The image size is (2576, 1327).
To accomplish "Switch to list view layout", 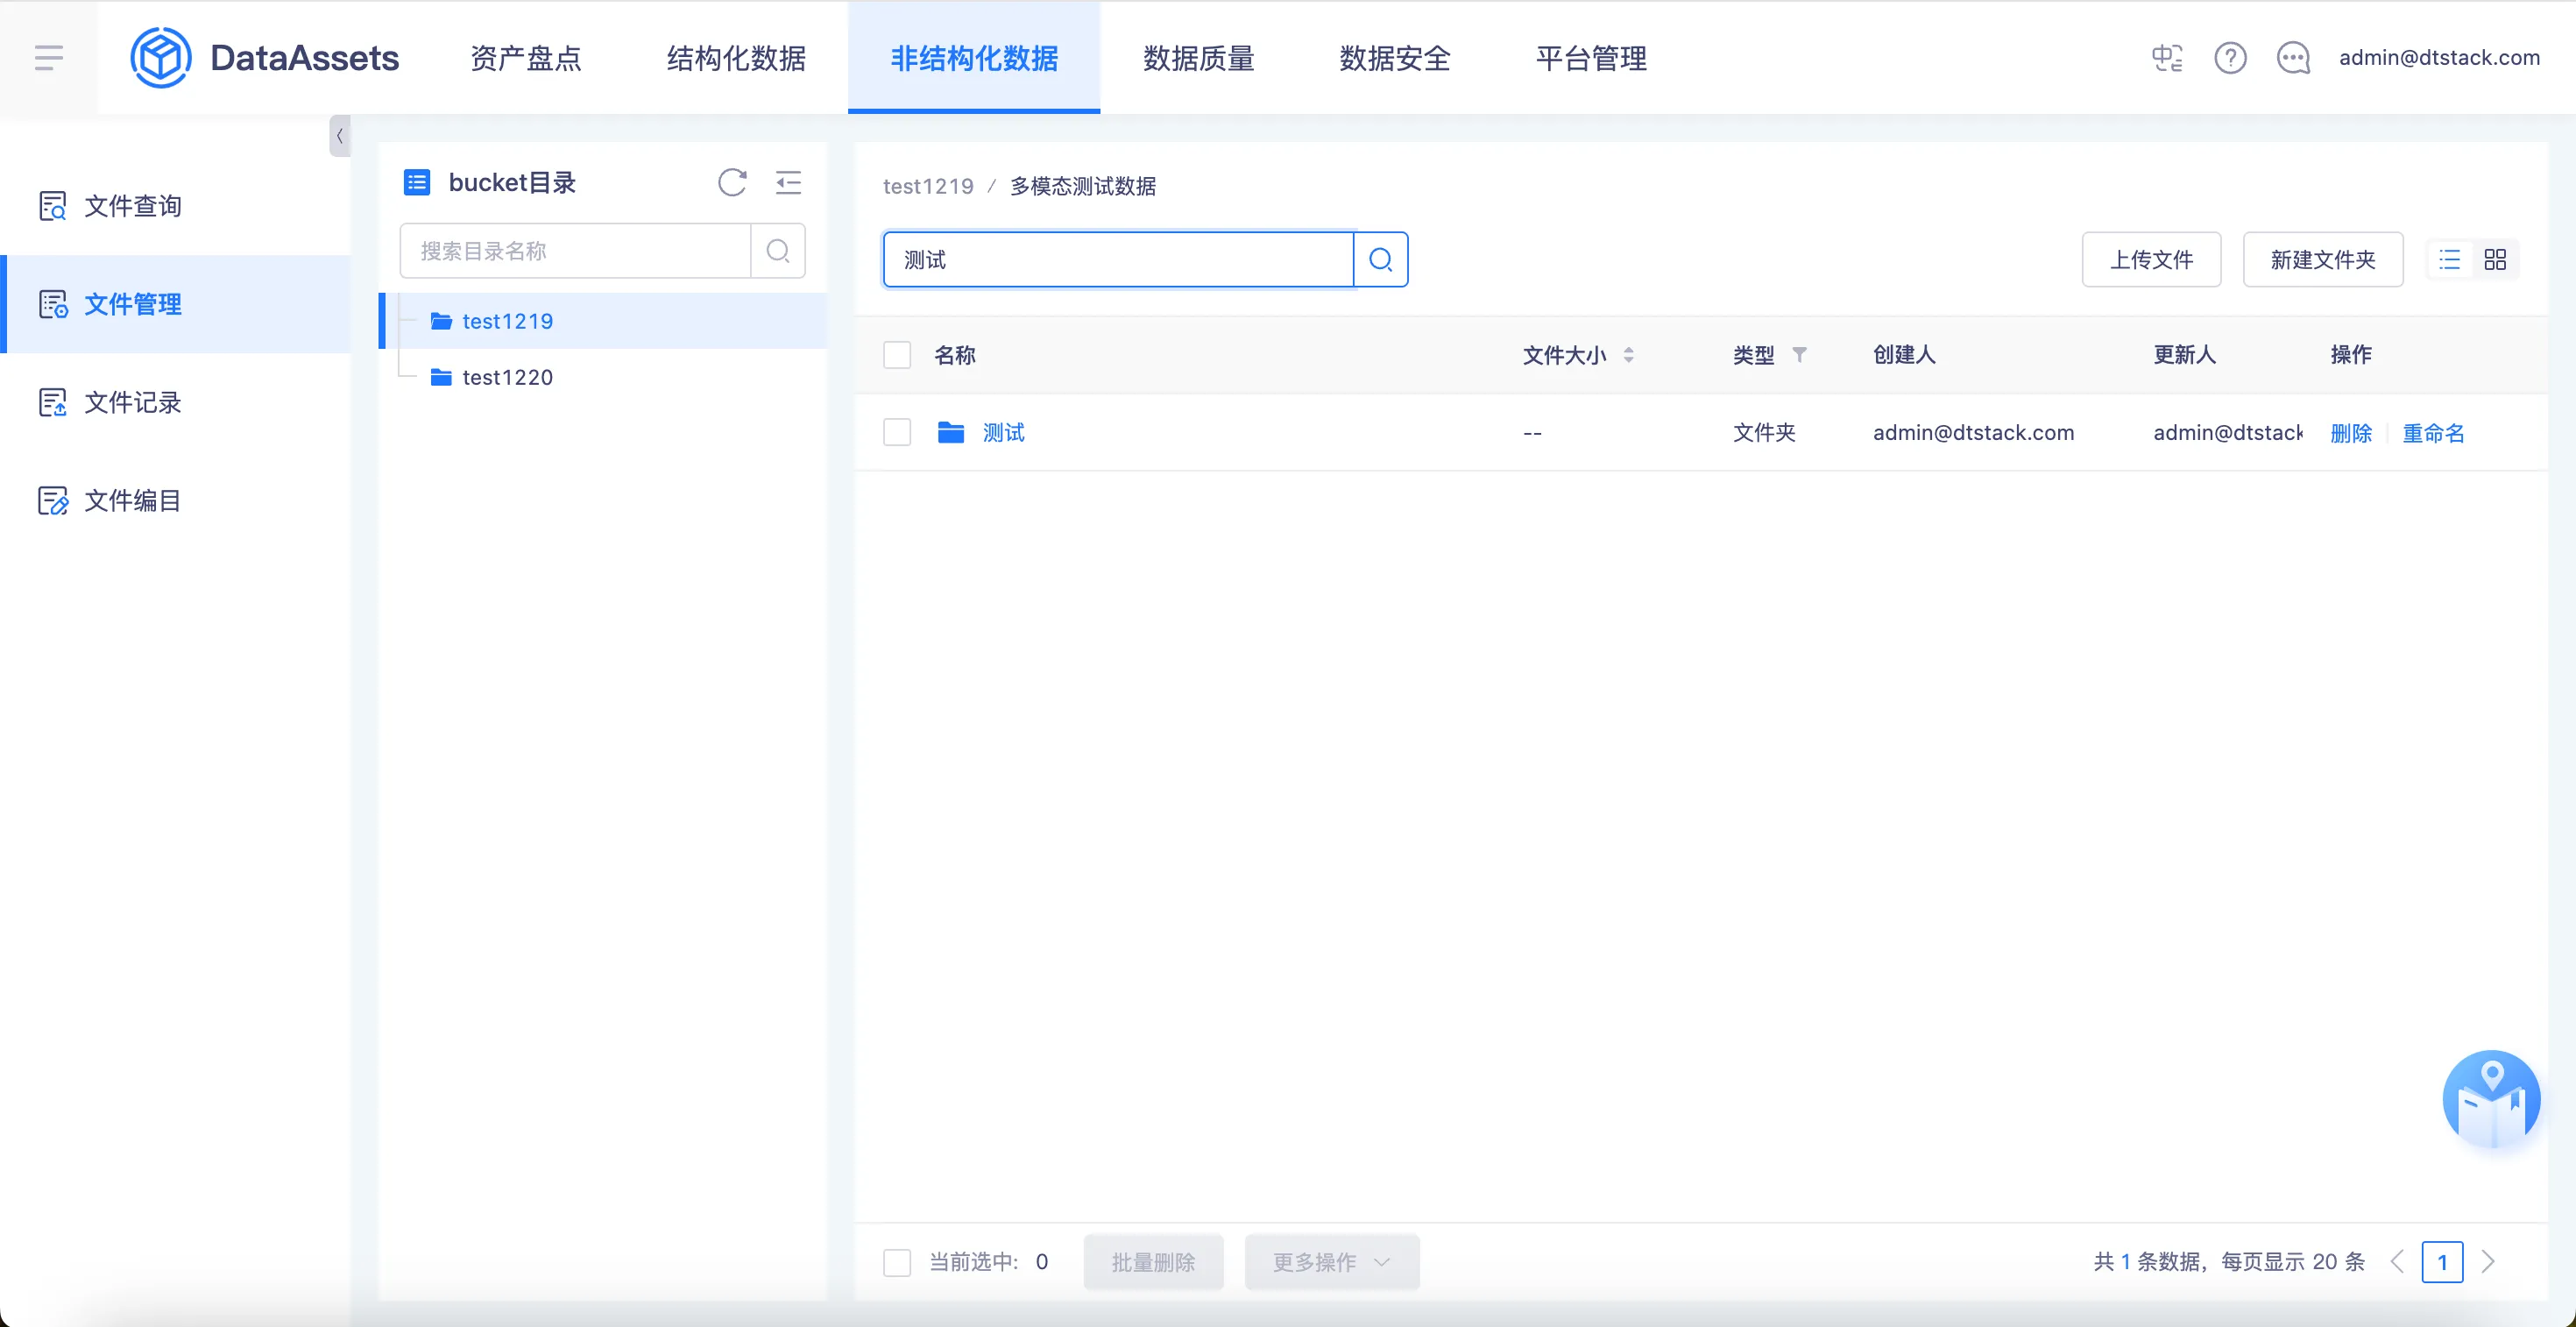I will coord(2449,260).
